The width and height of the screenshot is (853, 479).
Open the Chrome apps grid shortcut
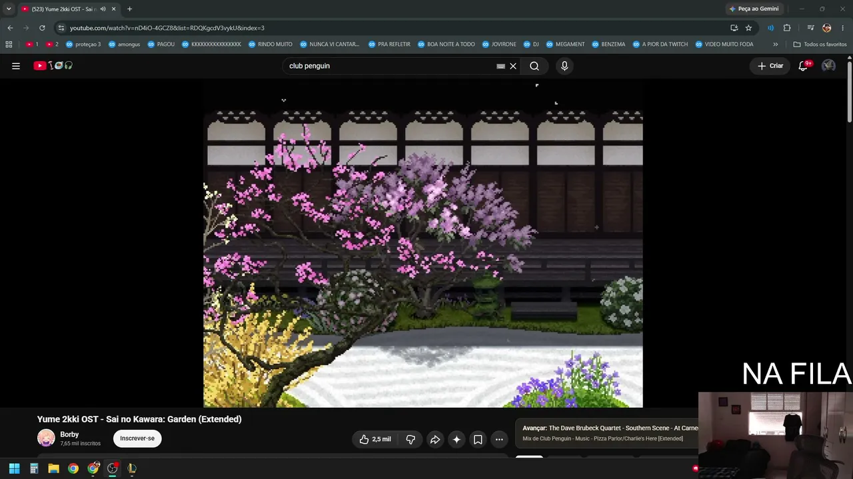(x=9, y=45)
